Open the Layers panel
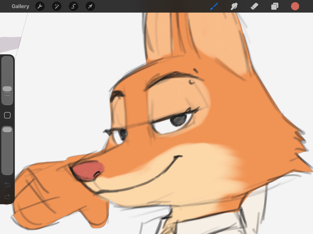Image resolution: width=313 pixels, height=234 pixels. [x=275, y=6]
